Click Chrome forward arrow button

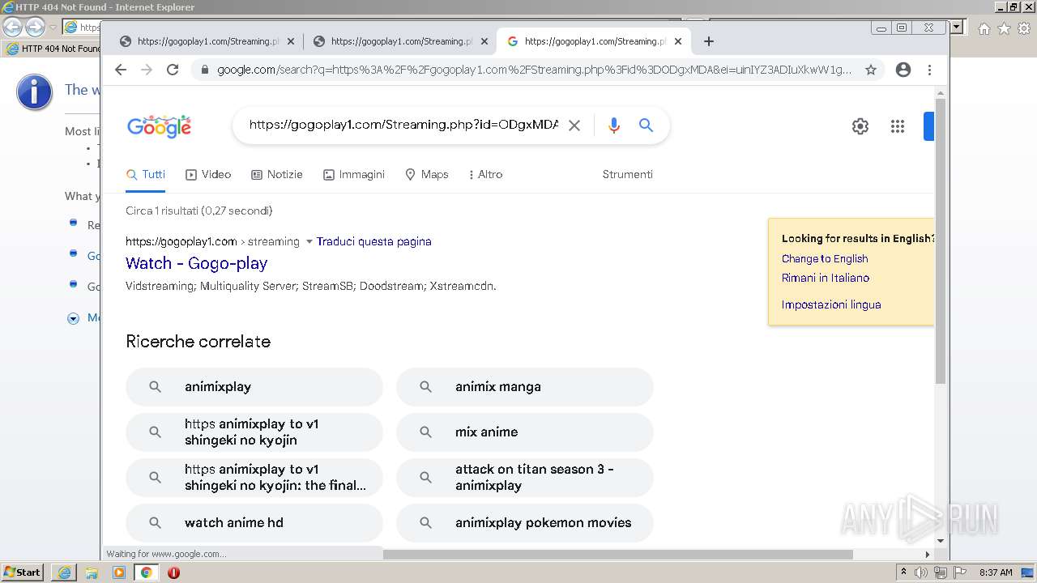click(x=147, y=70)
